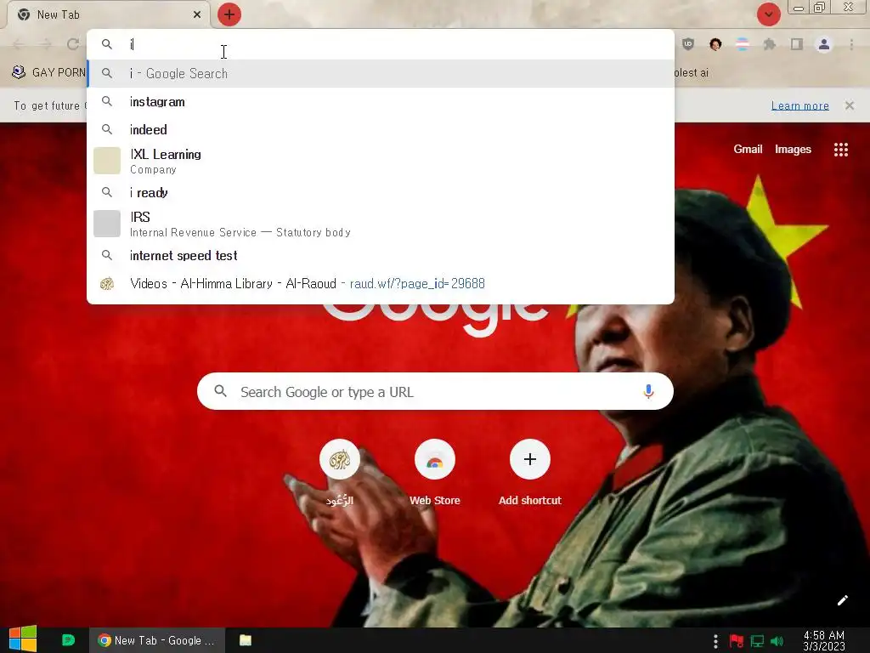Open the Chrome profile avatar

click(x=824, y=44)
